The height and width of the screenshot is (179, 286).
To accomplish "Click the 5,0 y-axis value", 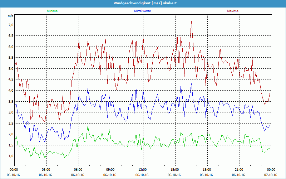I will point(11,68).
